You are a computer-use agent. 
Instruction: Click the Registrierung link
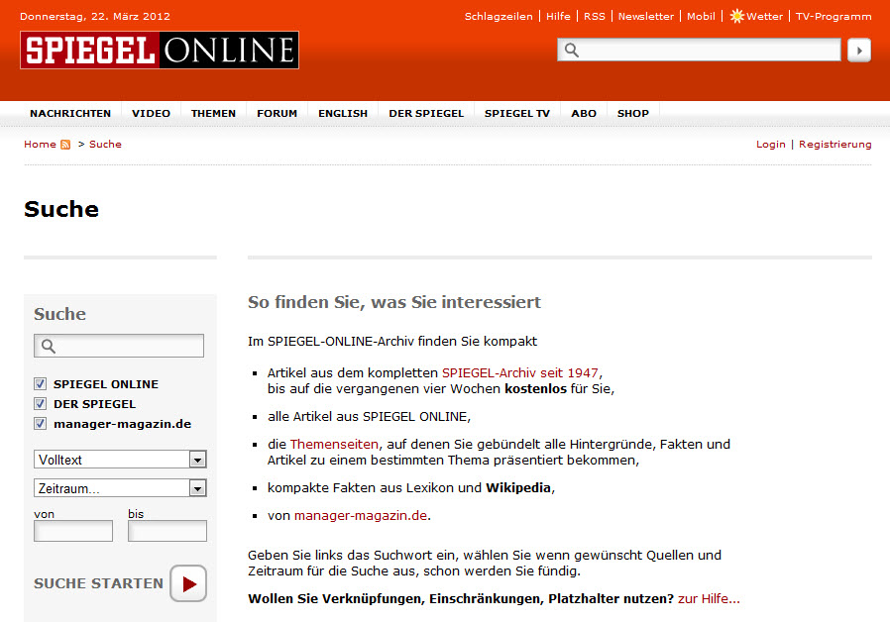point(834,144)
